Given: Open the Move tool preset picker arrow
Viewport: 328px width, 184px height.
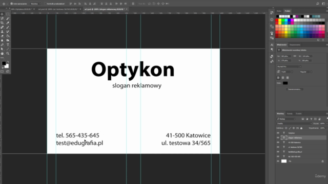Looking at the screenshot, I should [7, 4].
